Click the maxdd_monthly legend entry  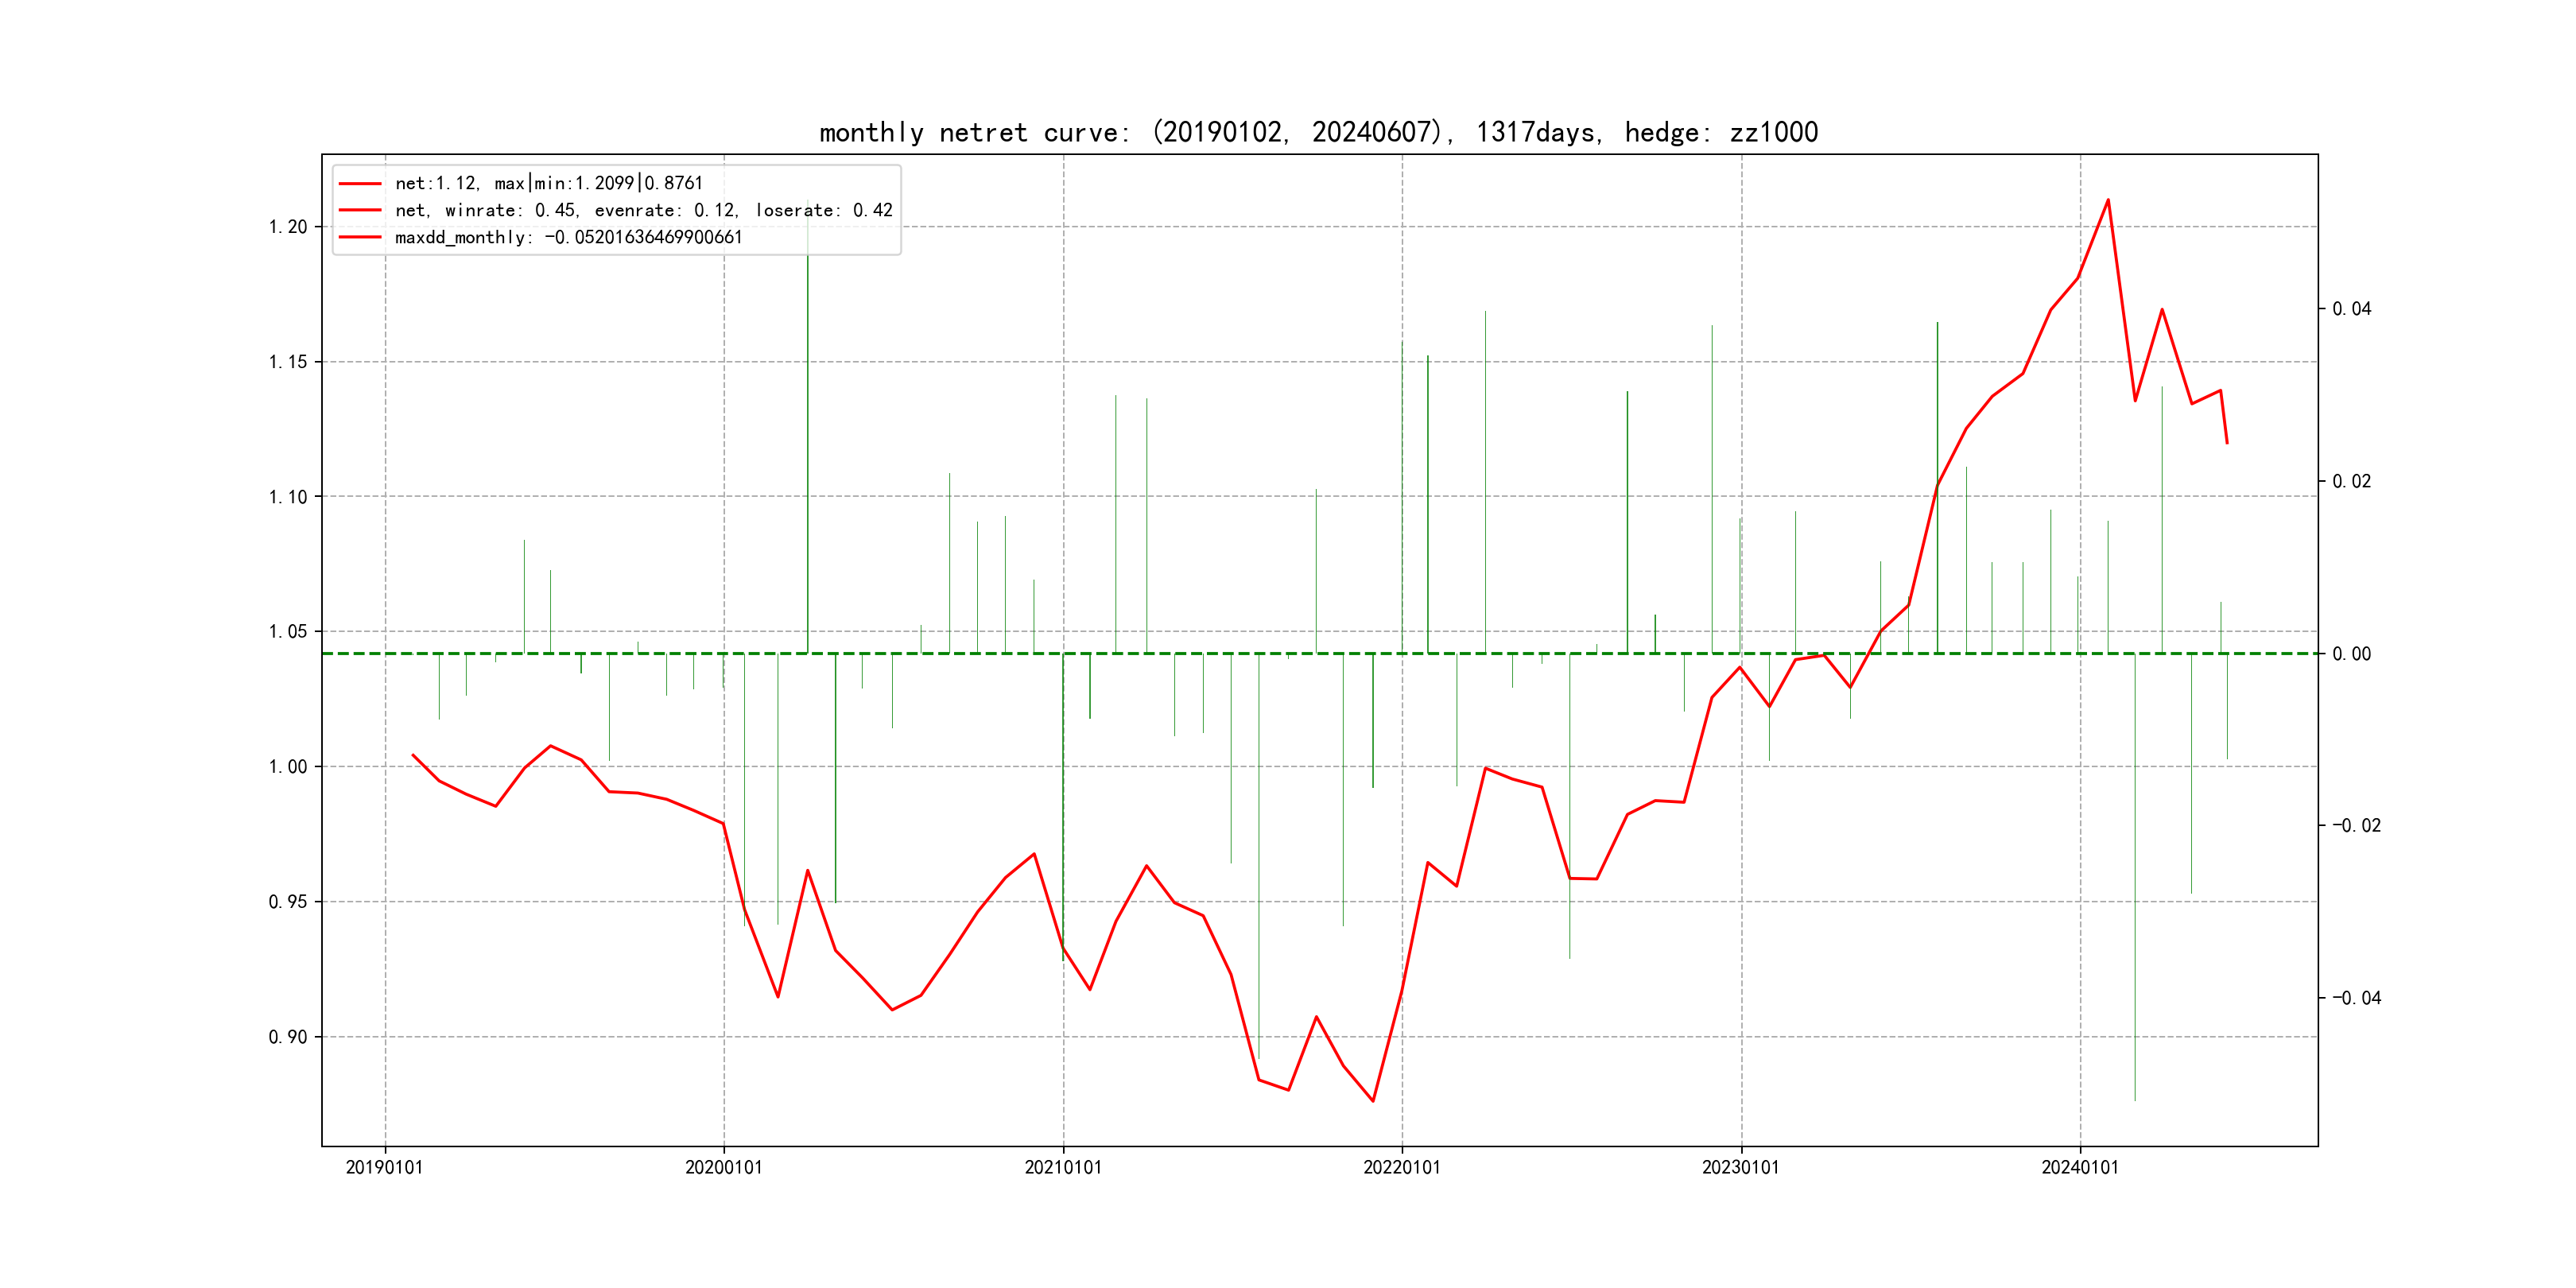tap(568, 237)
